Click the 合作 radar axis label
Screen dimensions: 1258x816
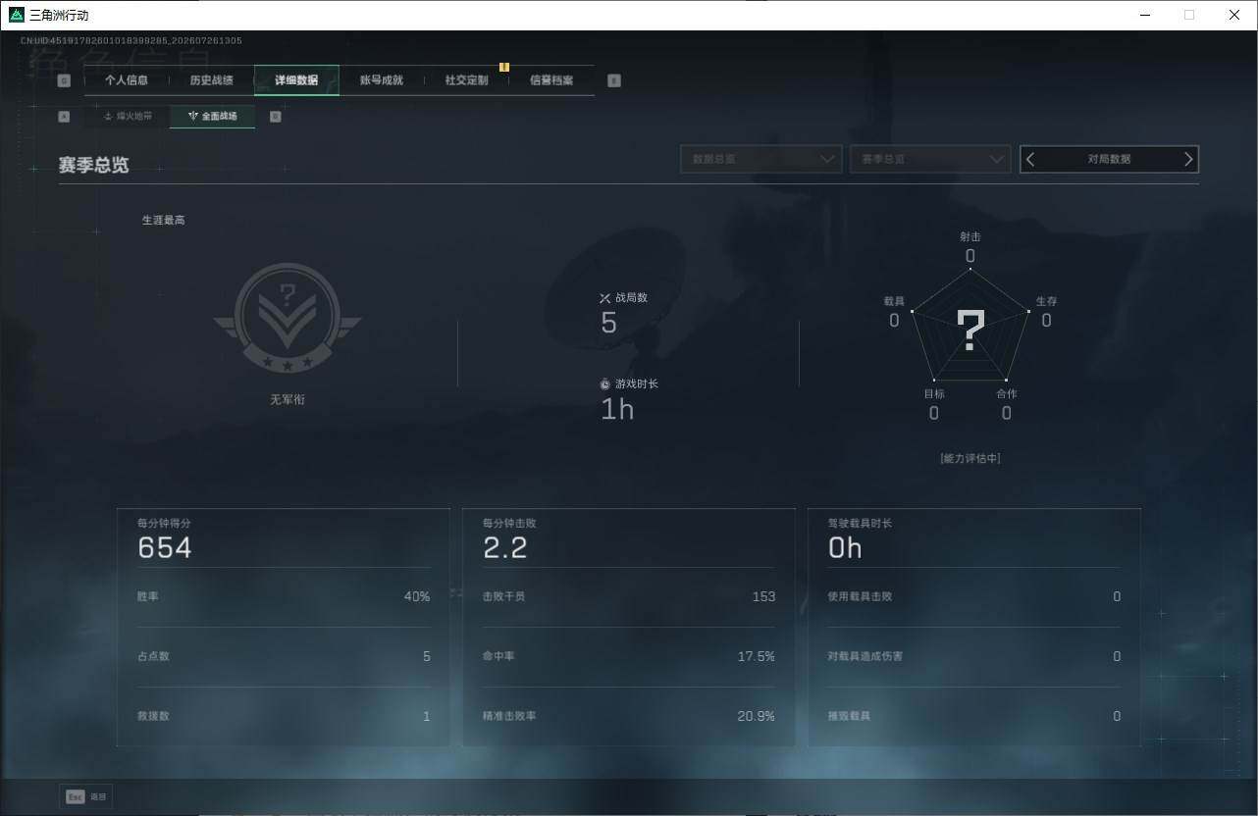(1007, 394)
